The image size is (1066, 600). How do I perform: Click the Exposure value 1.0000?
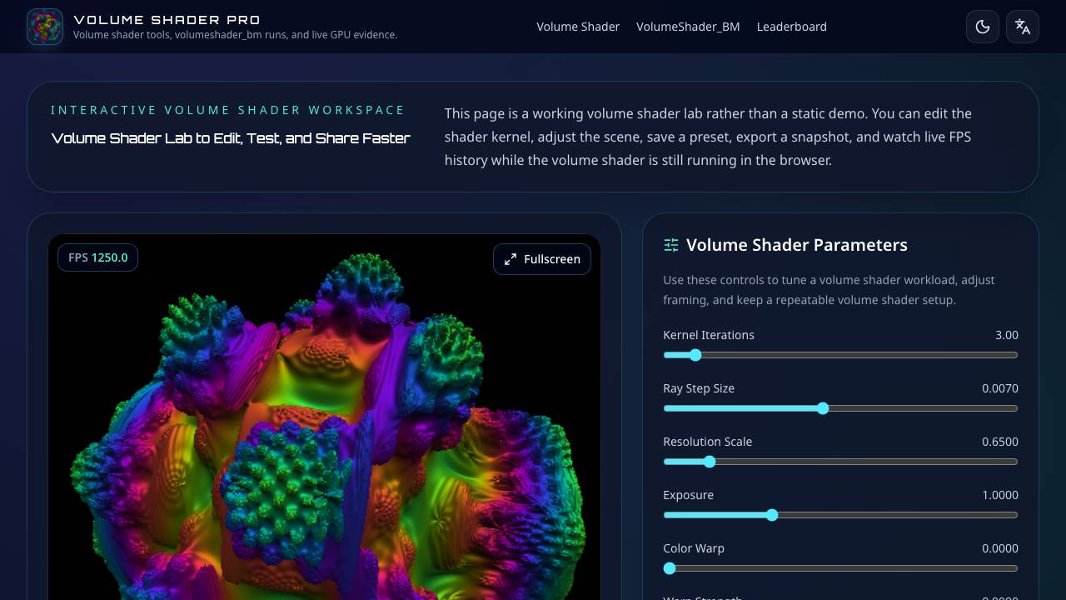1000,495
